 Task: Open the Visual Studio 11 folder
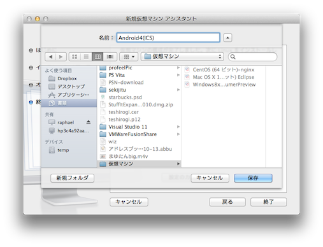(139, 127)
